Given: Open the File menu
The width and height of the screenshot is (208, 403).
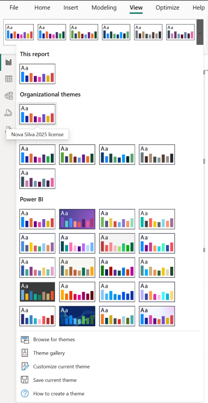Looking at the screenshot, I should click(x=14, y=8).
